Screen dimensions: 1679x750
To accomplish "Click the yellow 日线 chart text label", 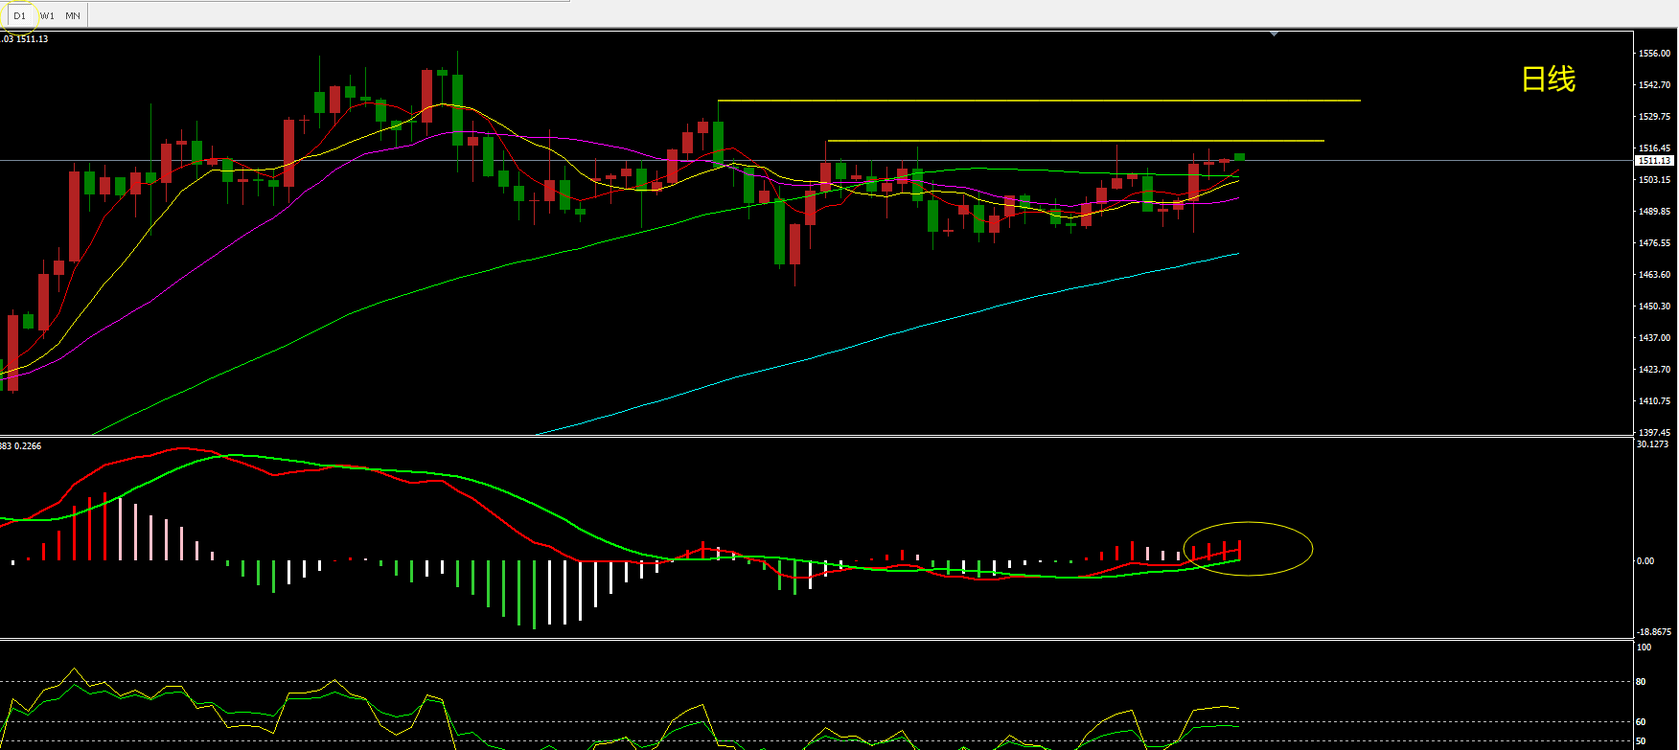I will pos(1549,80).
